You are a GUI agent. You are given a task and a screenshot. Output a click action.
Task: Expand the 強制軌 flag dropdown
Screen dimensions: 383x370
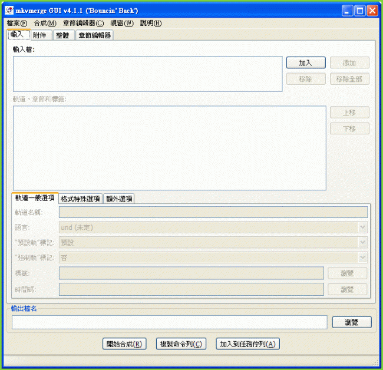click(363, 257)
